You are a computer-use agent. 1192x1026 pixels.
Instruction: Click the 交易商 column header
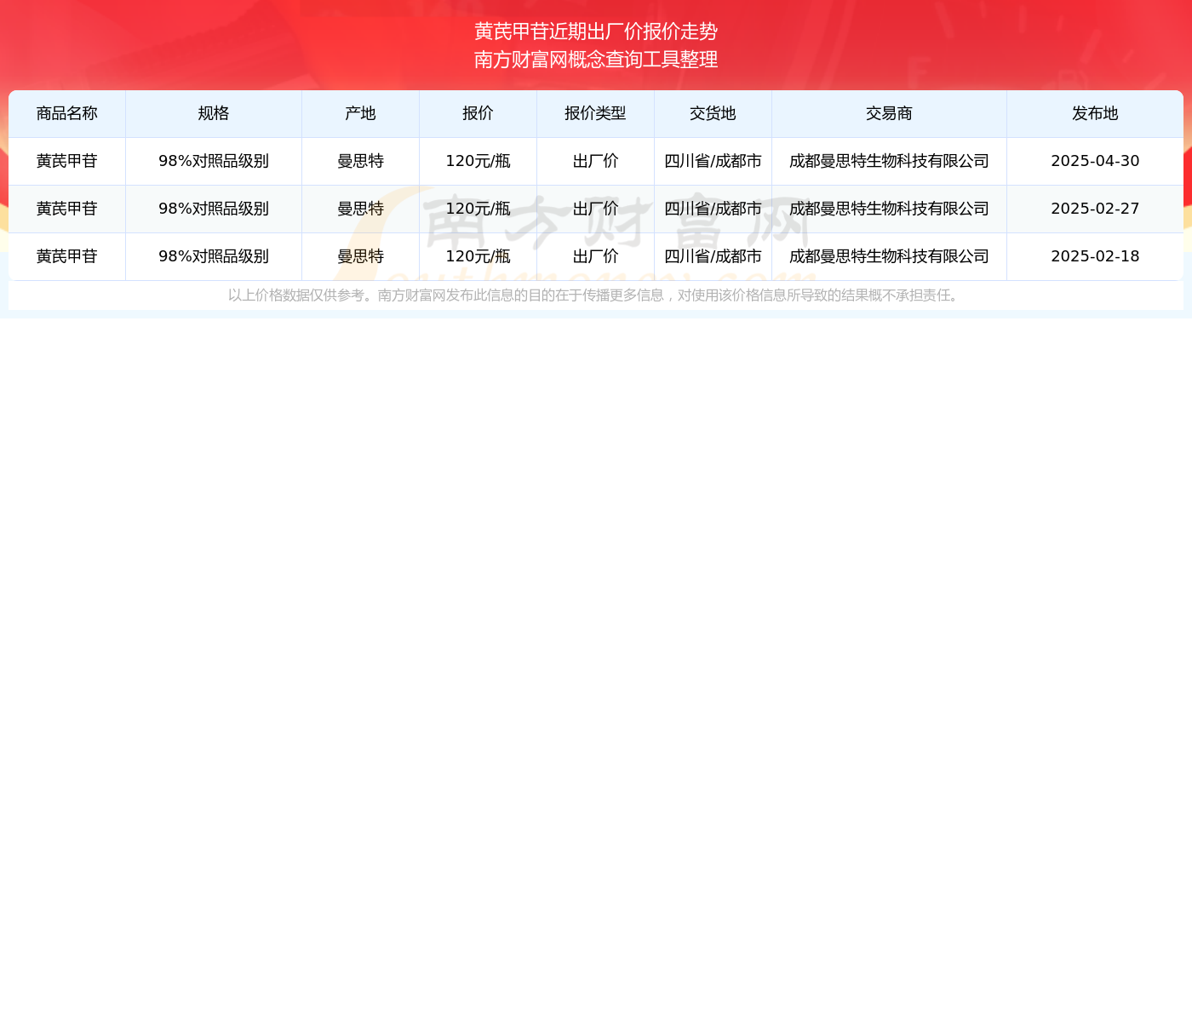[890, 114]
